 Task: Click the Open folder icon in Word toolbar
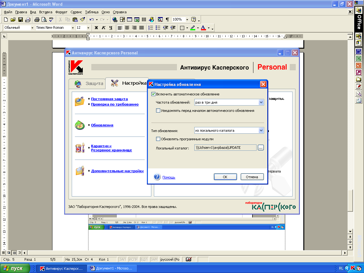pos(13,20)
